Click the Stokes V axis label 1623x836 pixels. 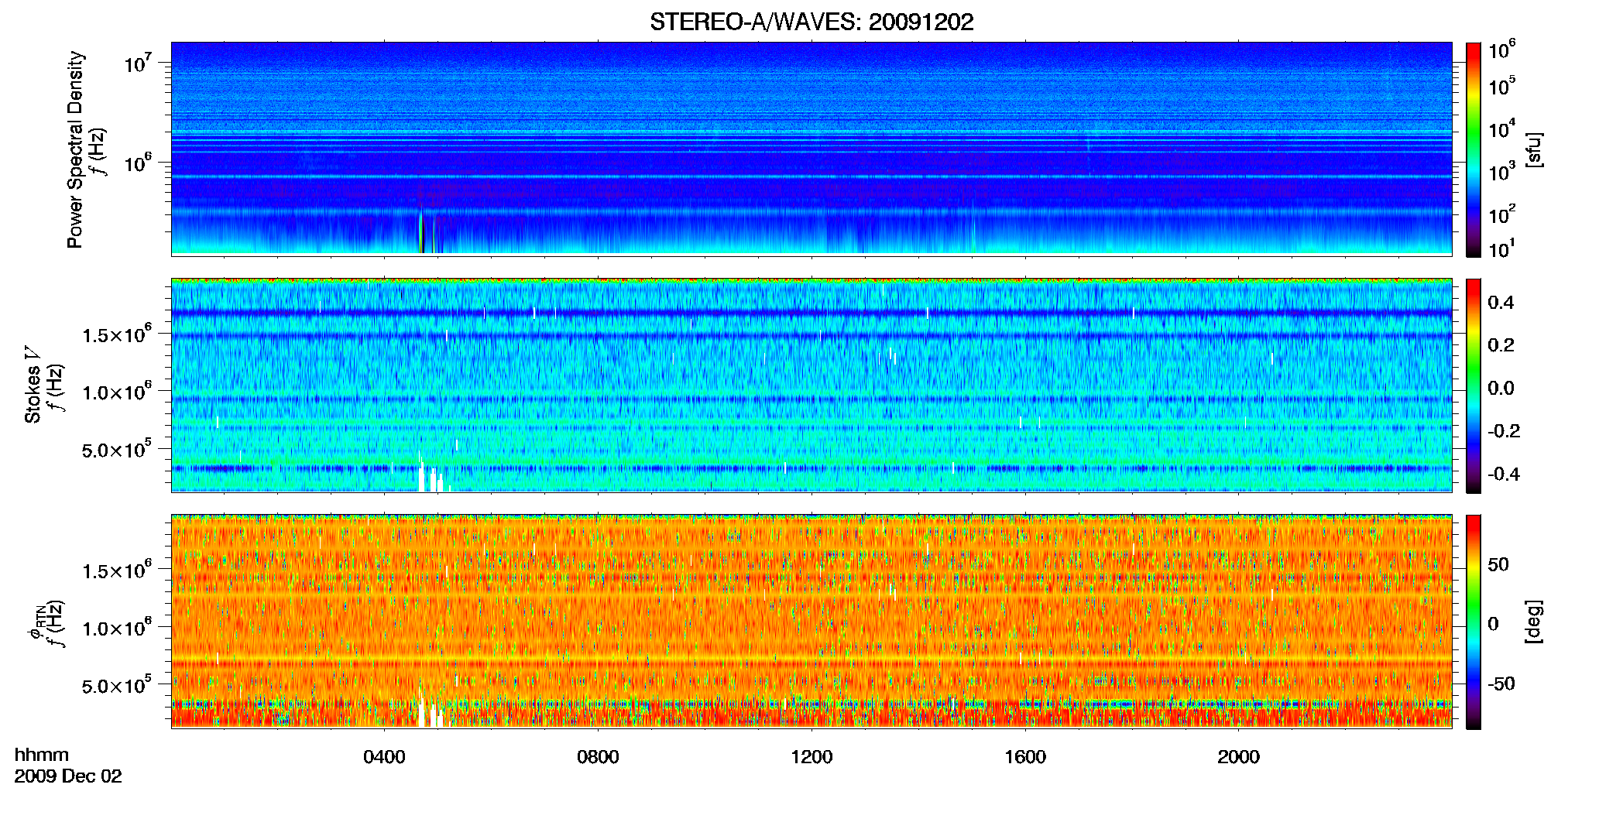33,387
